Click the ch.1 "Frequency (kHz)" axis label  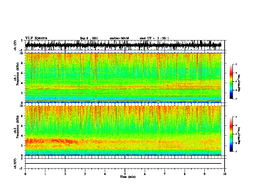pos(18,74)
